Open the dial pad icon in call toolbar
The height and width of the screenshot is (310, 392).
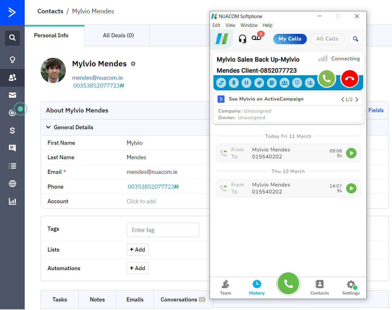[297, 83]
